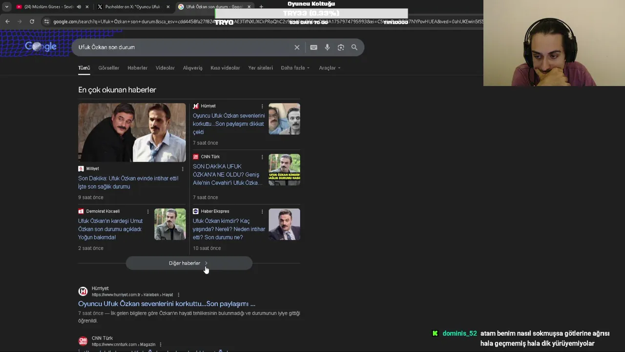Image resolution: width=625 pixels, height=352 pixels.
Task: Close the Müslüm Gürses YouTube tab
Action: 87,7
